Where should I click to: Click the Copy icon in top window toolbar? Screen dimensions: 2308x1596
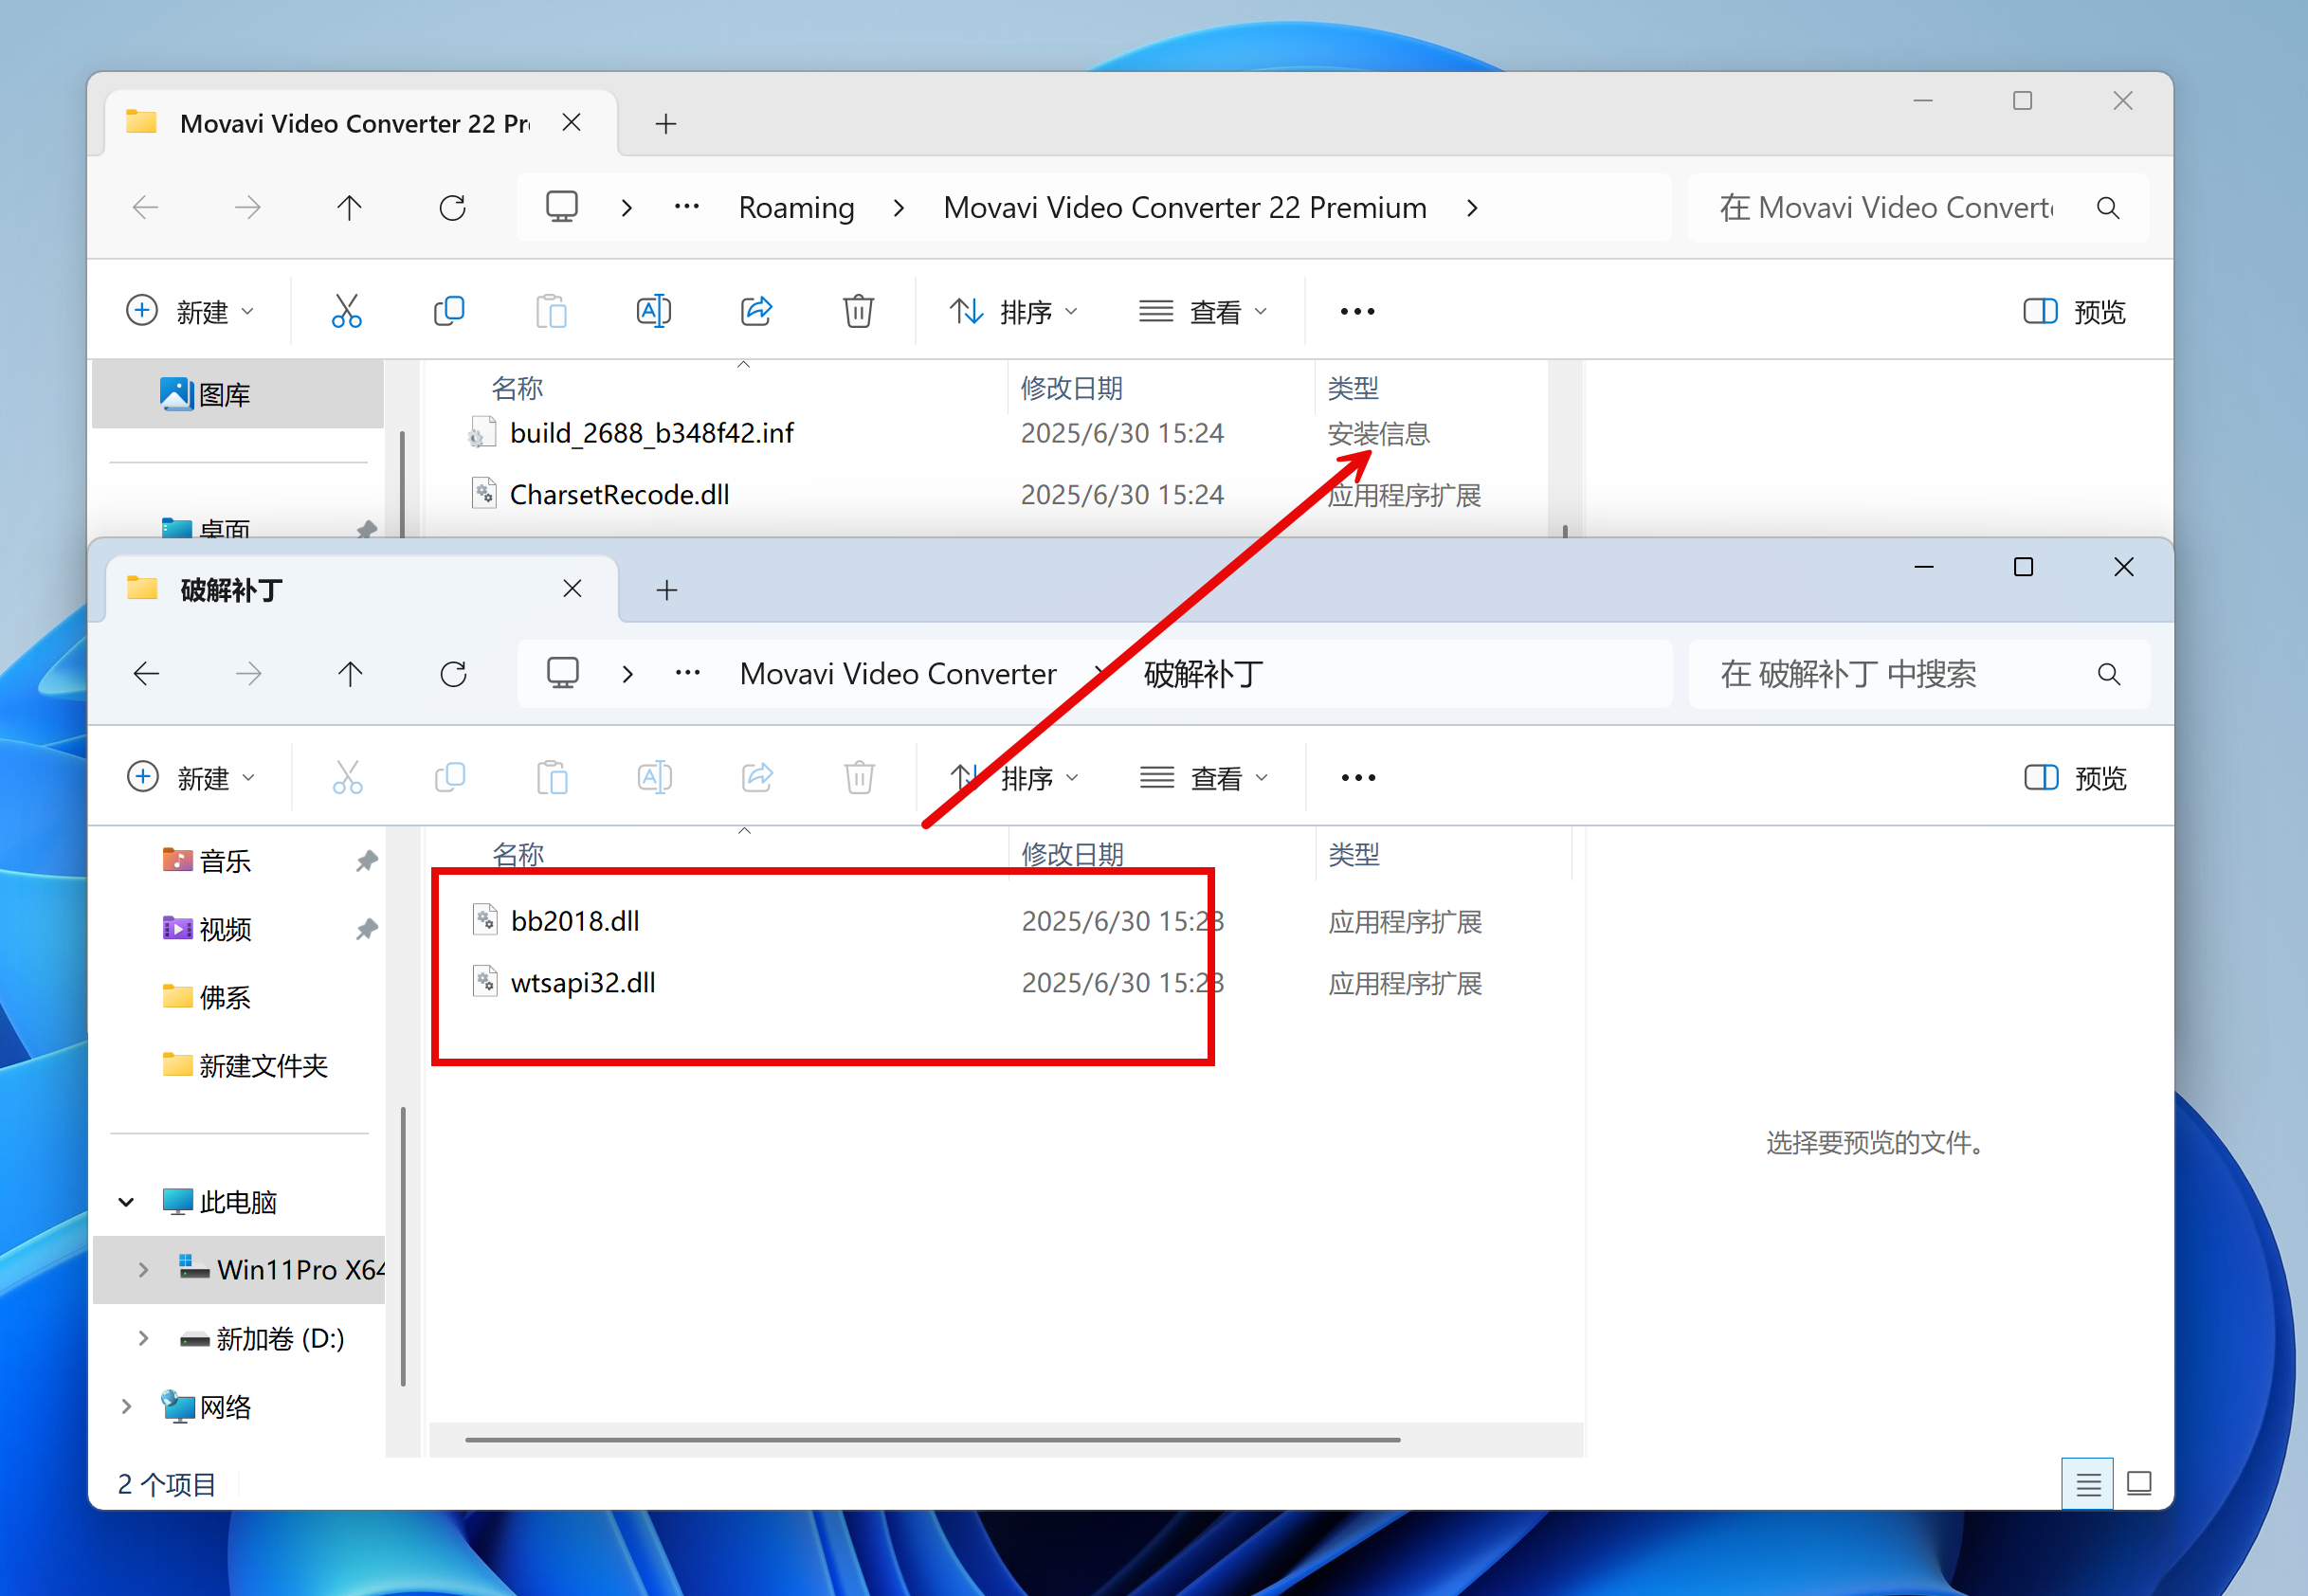point(449,312)
